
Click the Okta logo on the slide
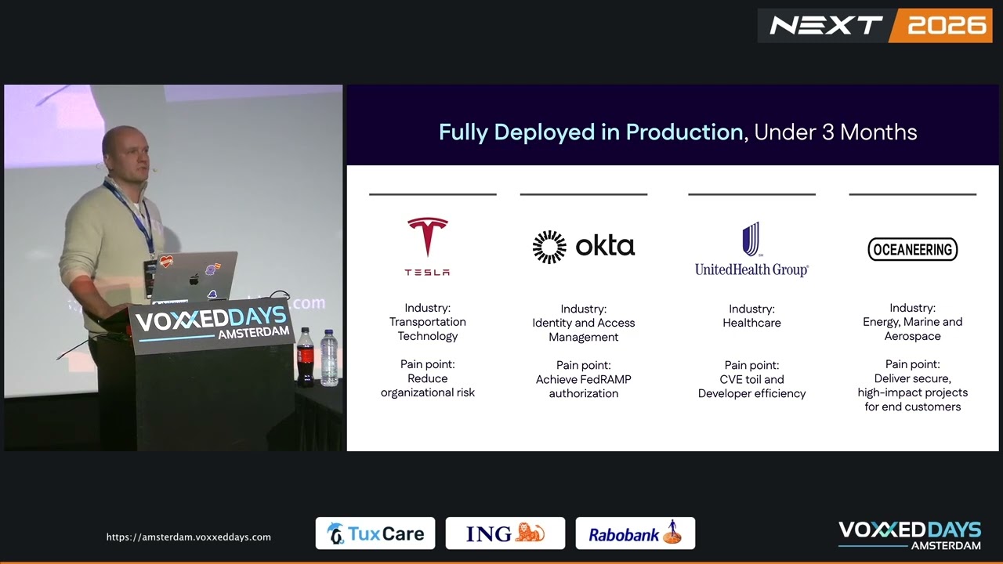(x=584, y=247)
